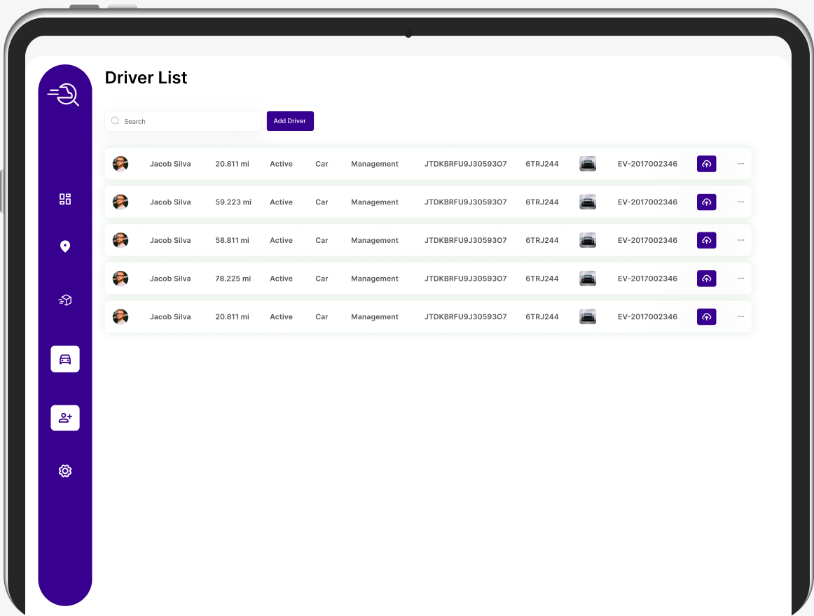This screenshot has width=814, height=616.
Task: Click Active status in 59.223 mi row
Action: click(x=282, y=202)
